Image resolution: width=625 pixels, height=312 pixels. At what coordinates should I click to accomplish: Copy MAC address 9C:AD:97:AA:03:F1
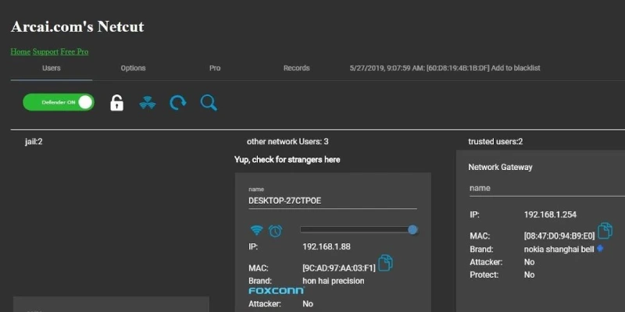(385, 263)
